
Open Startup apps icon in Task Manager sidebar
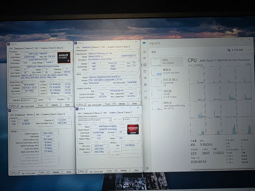click(145, 78)
